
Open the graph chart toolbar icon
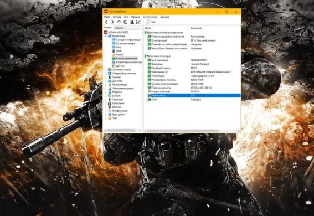click(138, 22)
